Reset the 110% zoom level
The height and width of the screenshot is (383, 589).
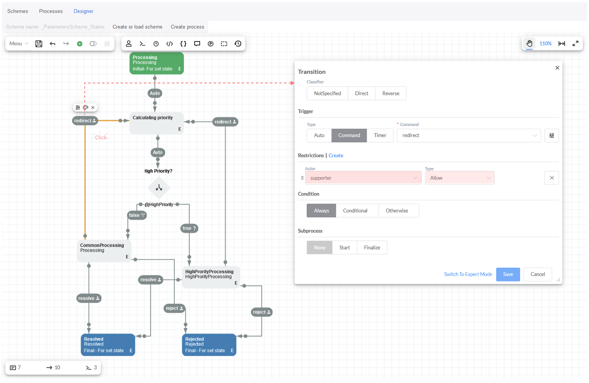click(546, 44)
